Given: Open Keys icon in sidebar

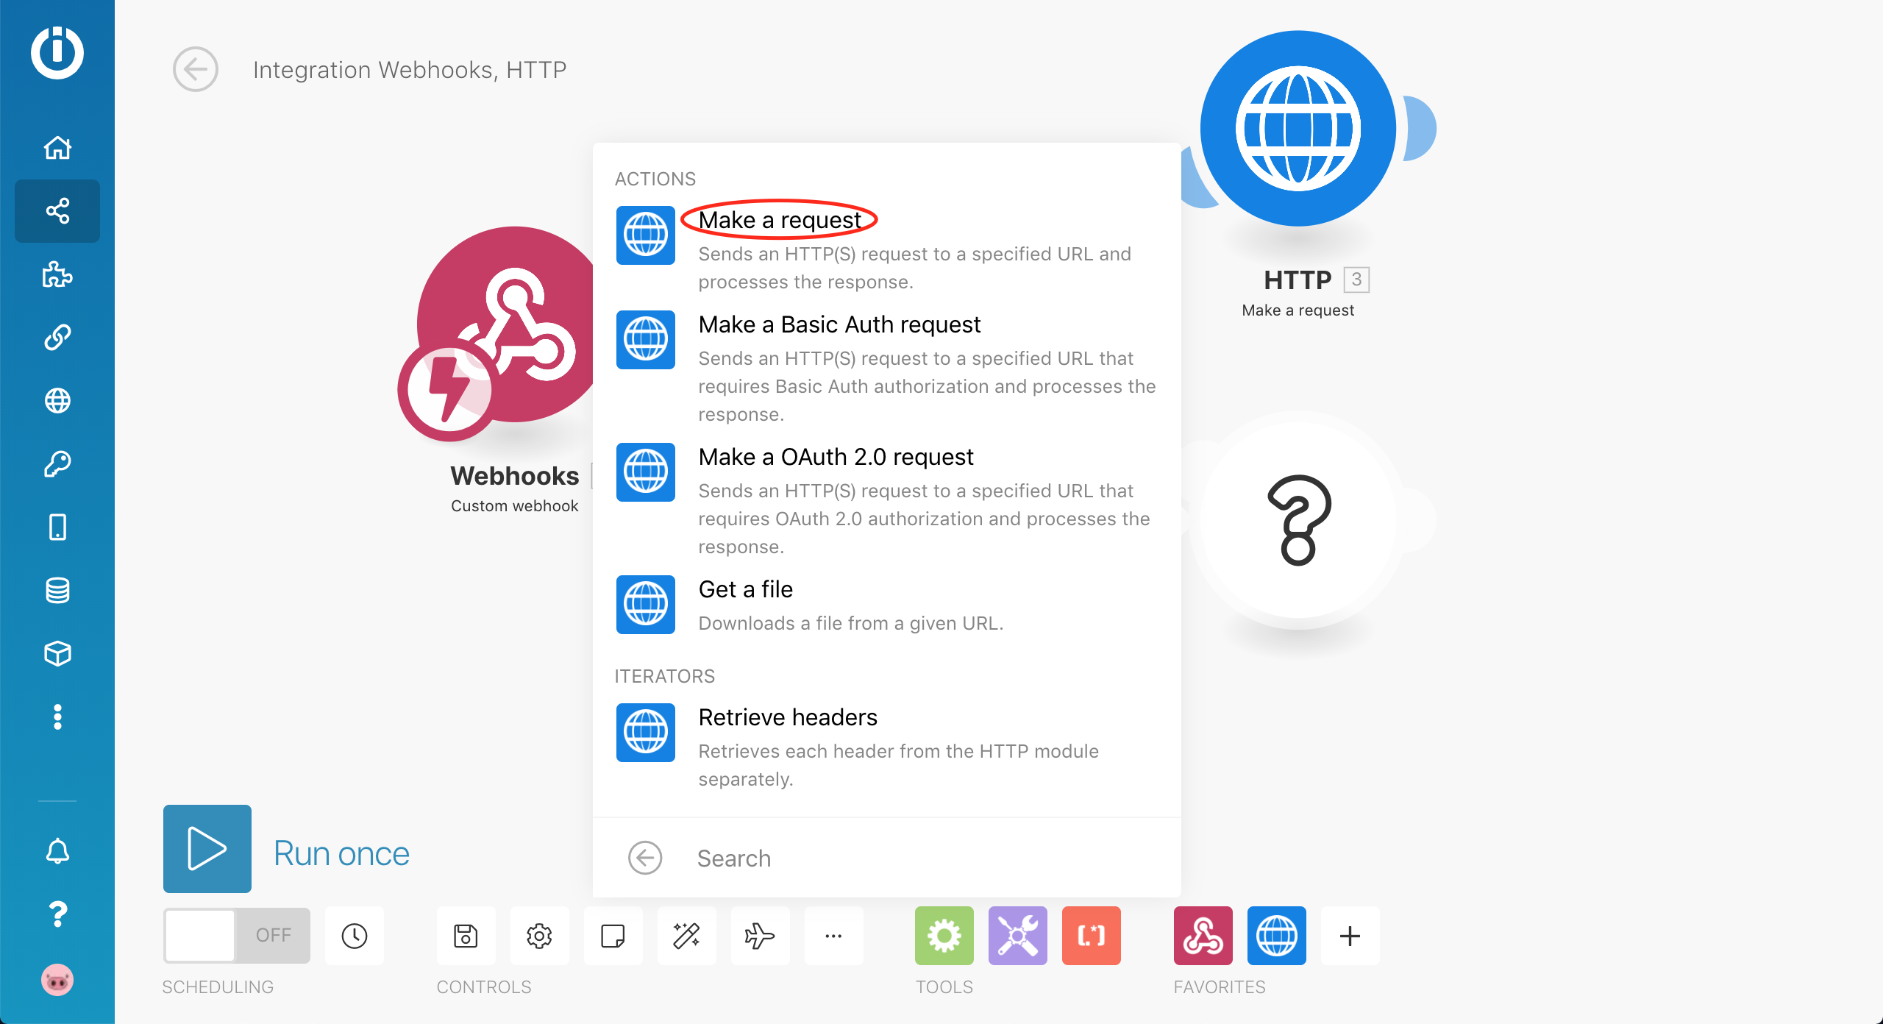Looking at the screenshot, I should click(57, 464).
